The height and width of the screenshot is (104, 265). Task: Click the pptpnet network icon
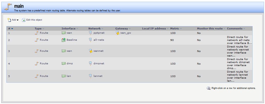pyautogui.click(x=90, y=33)
